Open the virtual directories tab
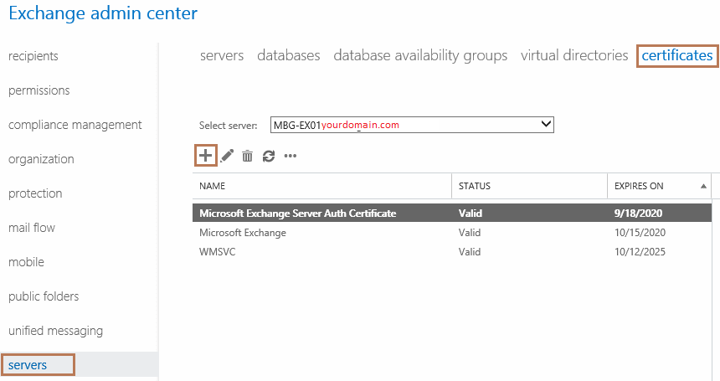Screen dimensions: 720x381 [574, 55]
